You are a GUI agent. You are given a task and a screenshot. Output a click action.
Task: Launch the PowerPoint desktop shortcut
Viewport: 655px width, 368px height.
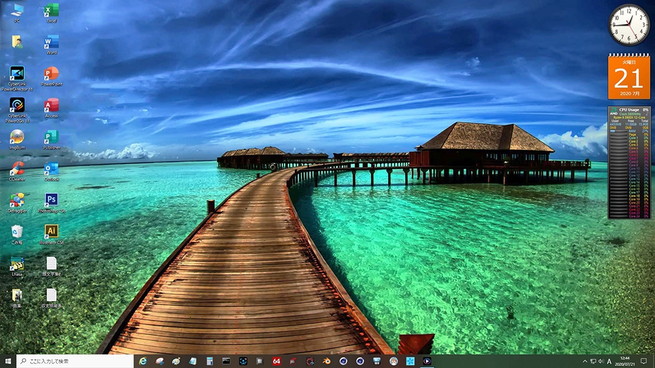point(51,76)
